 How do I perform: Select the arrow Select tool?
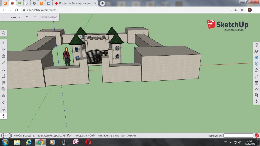[x=3, y=43]
